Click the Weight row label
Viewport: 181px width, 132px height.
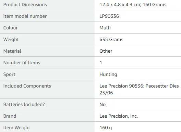[x=11, y=39]
